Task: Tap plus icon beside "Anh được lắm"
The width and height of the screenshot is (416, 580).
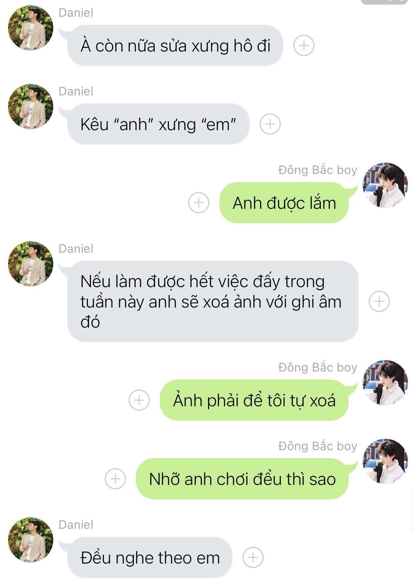Action: tap(199, 202)
